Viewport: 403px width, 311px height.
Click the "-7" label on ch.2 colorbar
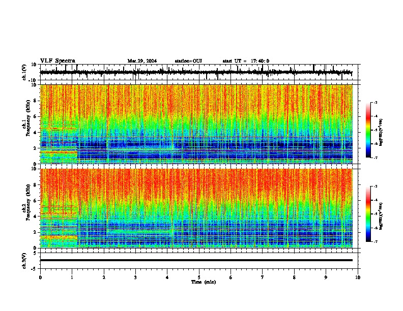(375, 242)
